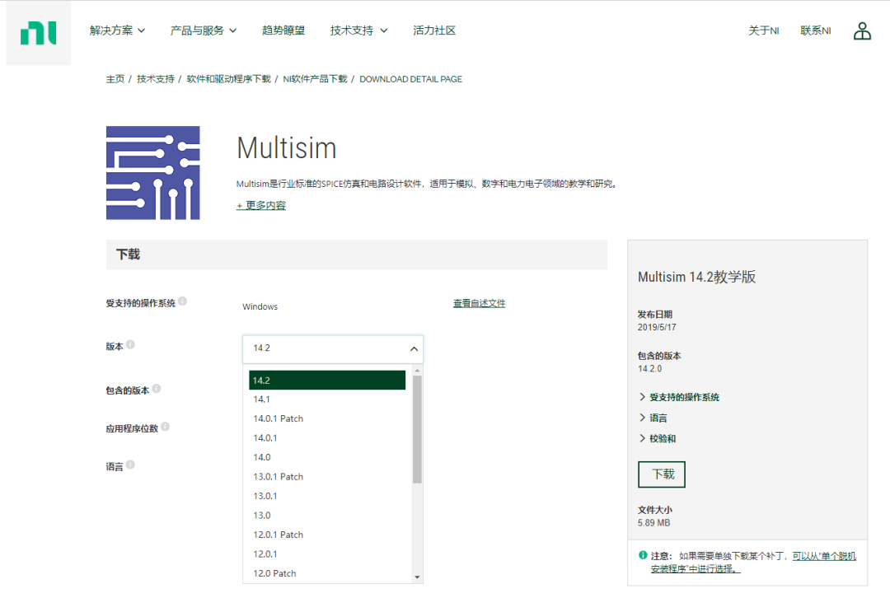Click the version list scroll-up arrow
Image resolution: width=890 pixels, height=598 pixels.
[x=417, y=371]
